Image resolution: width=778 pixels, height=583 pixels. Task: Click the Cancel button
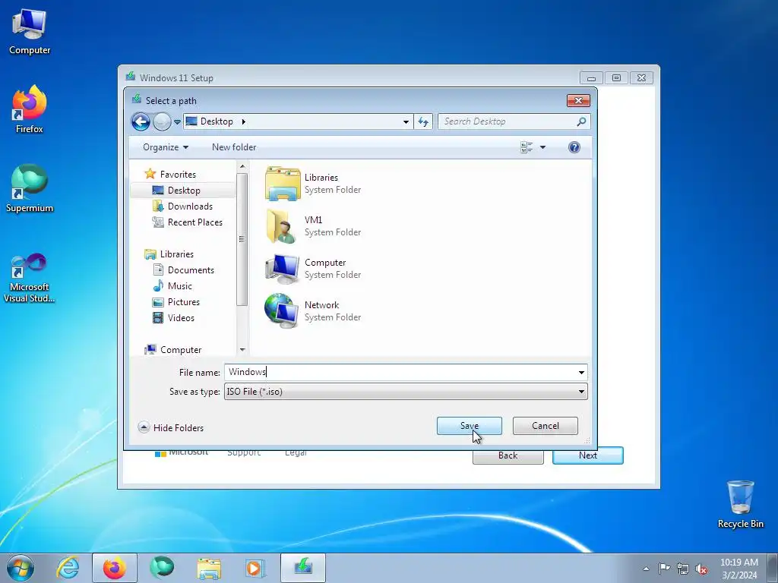[x=546, y=426]
